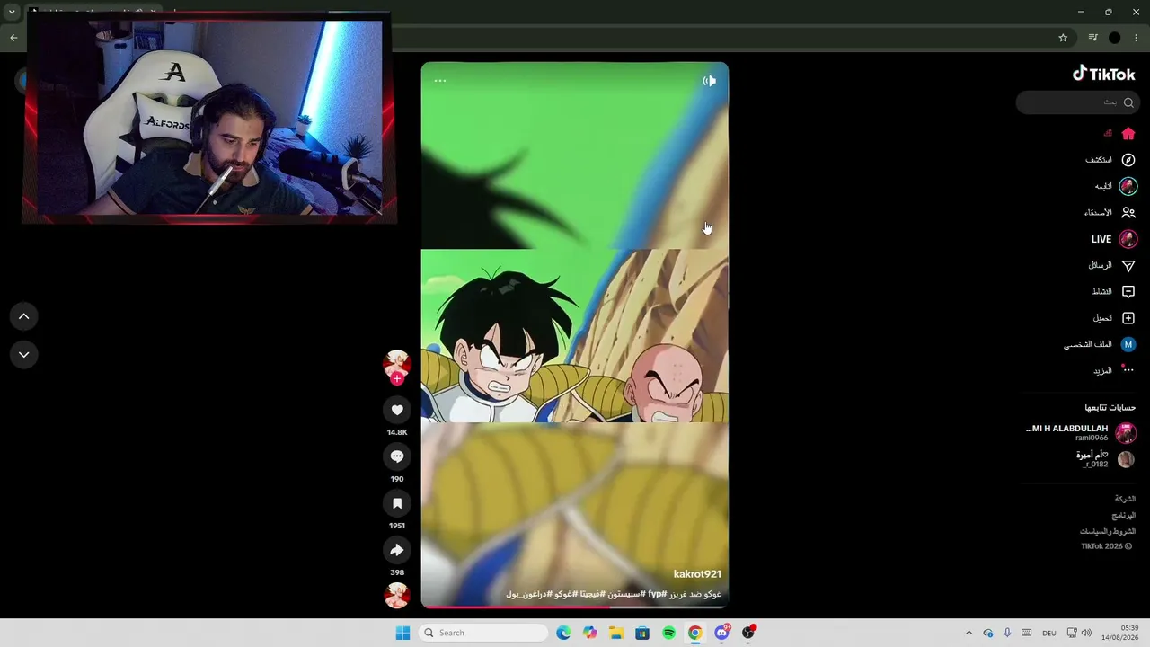Open followed account rami0966
1150x647 pixels.
pyautogui.click(x=1080, y=433)
